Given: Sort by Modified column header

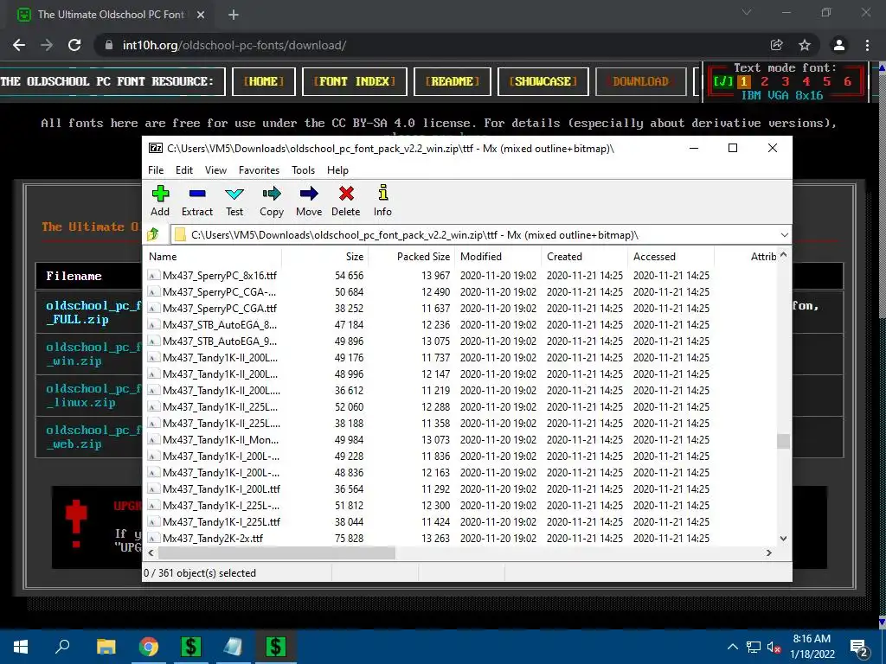Looking at the screenshot, I should pyautogui.click(x=498, y=256).
